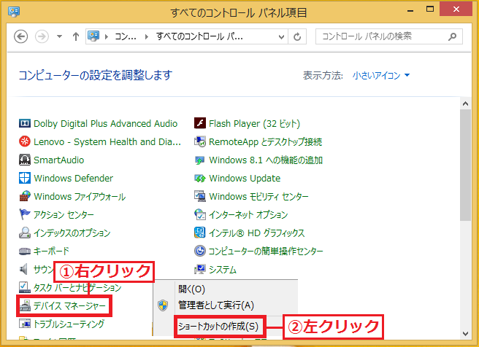Click the トラブルシューティング icon
The image size is (479, 347).
coord(24,324)
